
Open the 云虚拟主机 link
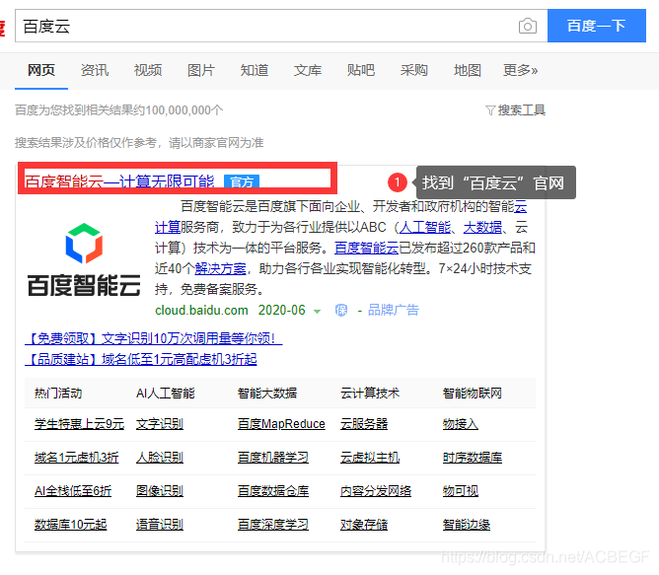370,458
